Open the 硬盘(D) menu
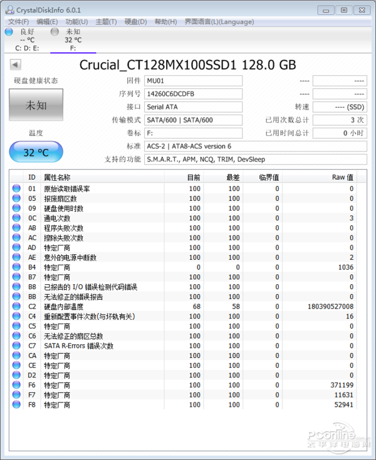376x460 pixels. (136, 22)
